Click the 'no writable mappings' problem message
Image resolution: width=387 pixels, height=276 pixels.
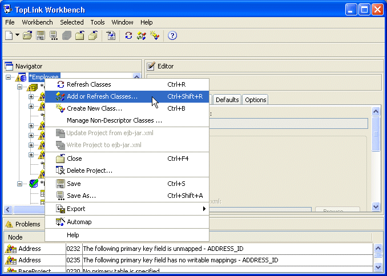pyautogui.click(x=181, y=260)
